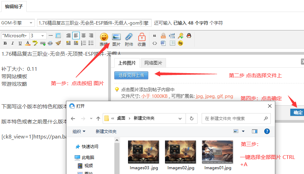
Task: Open the help icon in file dialog
Action: 267,131
